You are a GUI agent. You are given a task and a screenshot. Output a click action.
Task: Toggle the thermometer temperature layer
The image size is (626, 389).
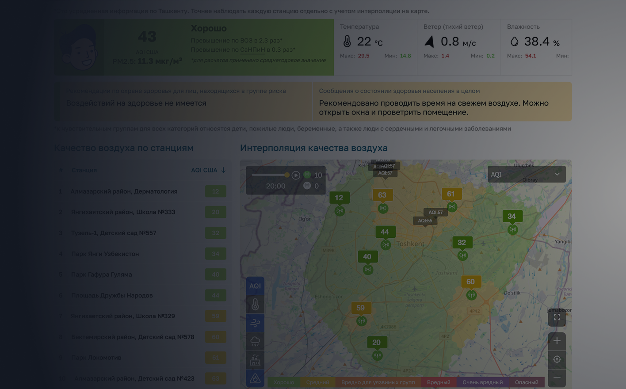pos(255,305)
